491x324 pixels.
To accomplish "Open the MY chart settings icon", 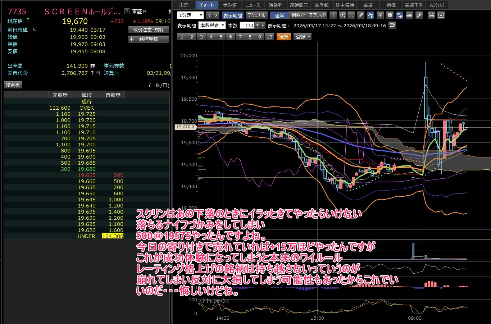I will [399, 15].
